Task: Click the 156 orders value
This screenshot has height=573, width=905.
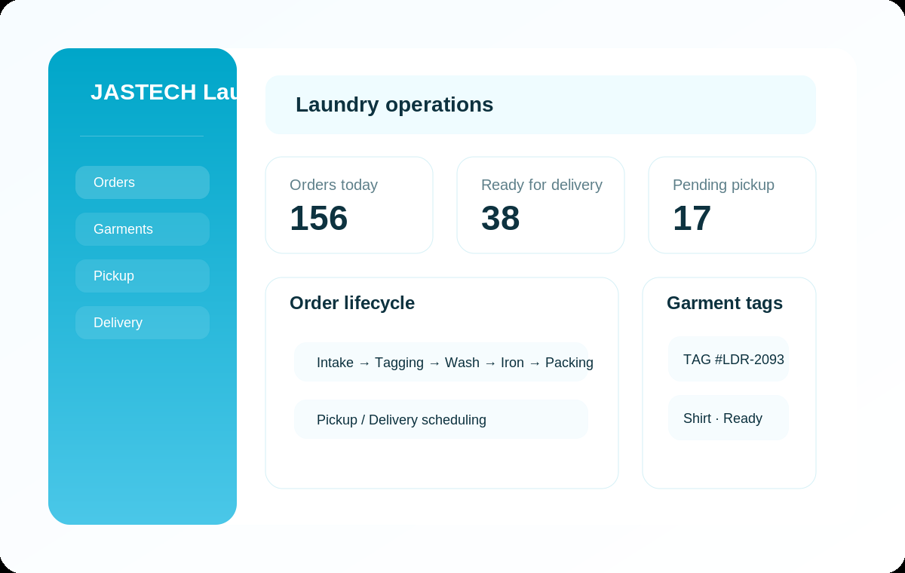Action: click(x=319, y=219)
